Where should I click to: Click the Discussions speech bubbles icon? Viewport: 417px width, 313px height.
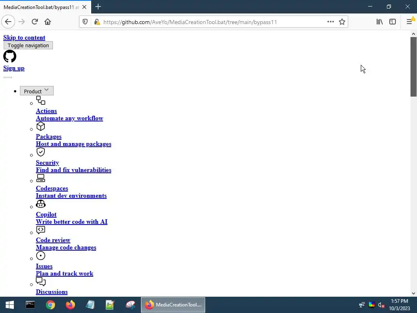click(x=41, y=281)
